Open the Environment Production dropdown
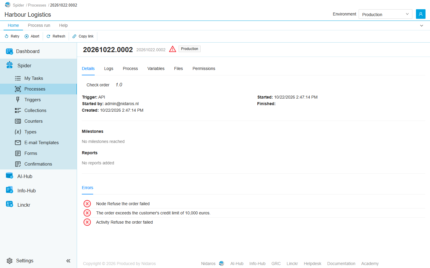 click(x=385, y=14)
